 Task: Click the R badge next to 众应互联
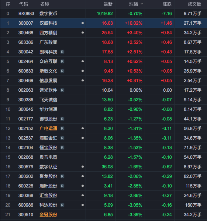[x=62, y=62]
